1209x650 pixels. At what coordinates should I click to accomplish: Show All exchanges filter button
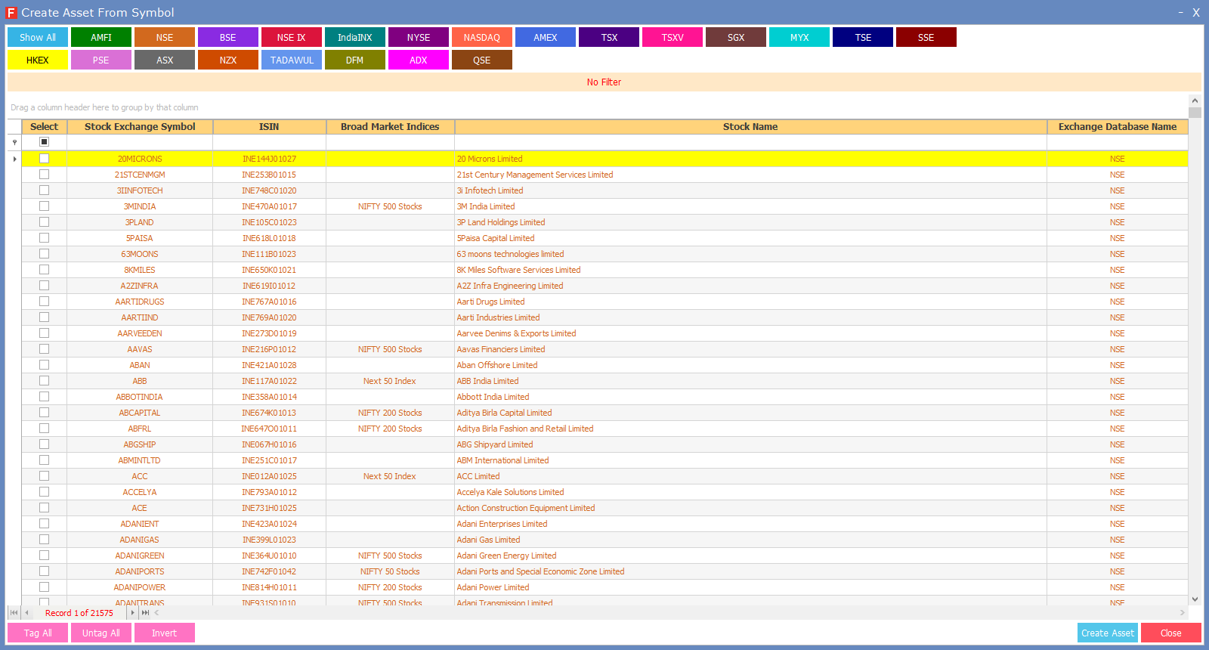[38, 37]
